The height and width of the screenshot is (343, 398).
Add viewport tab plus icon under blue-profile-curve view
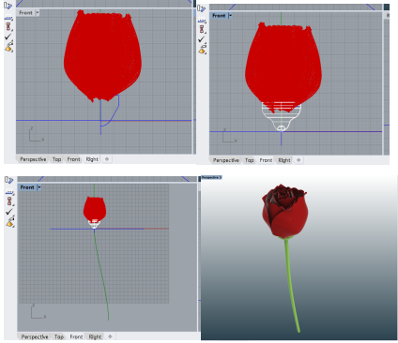(107, 159)
